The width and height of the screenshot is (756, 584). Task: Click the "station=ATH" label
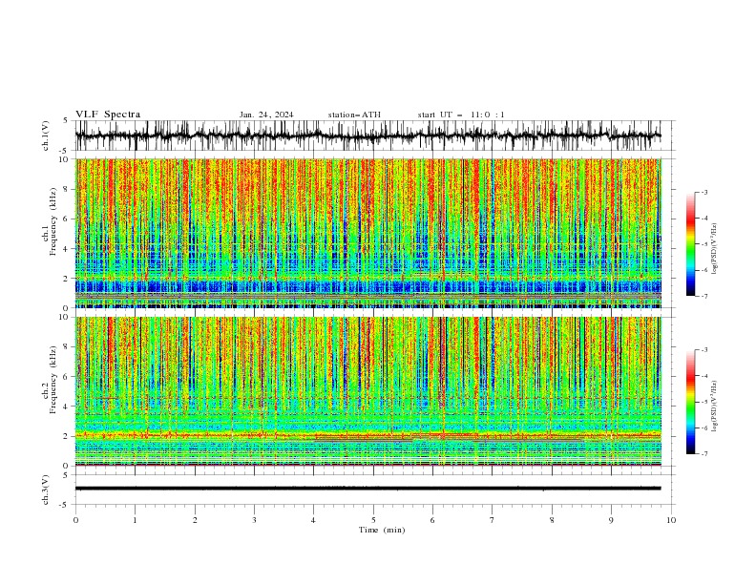(x=354, y=115)
